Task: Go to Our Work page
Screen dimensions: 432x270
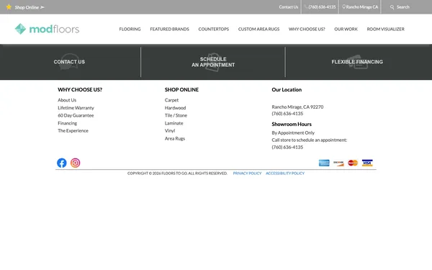Action: pyautogui.click(x=346, y=29)
